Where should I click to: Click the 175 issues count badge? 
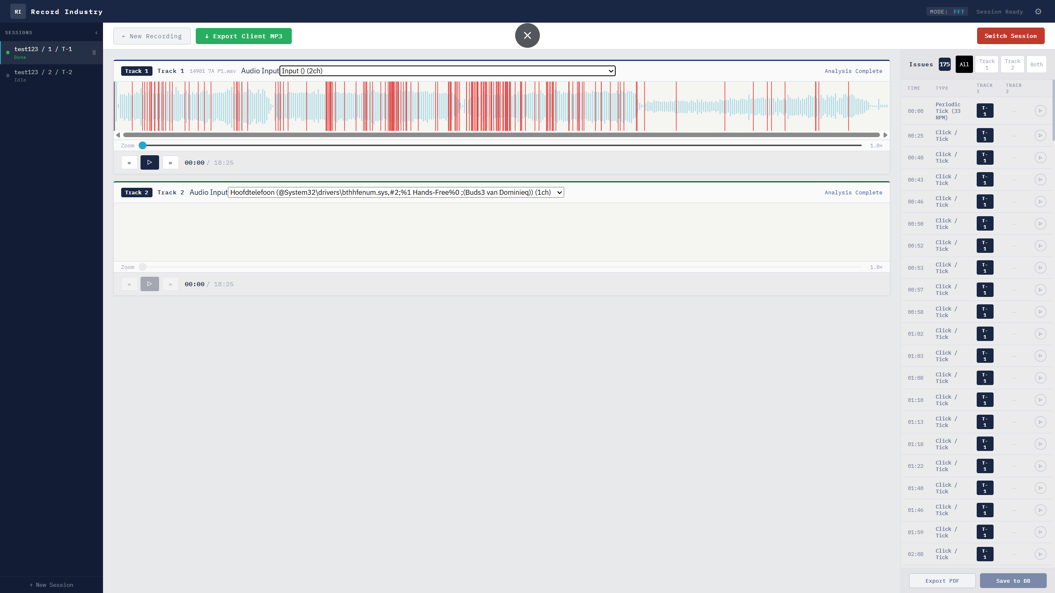pos(945,64)
